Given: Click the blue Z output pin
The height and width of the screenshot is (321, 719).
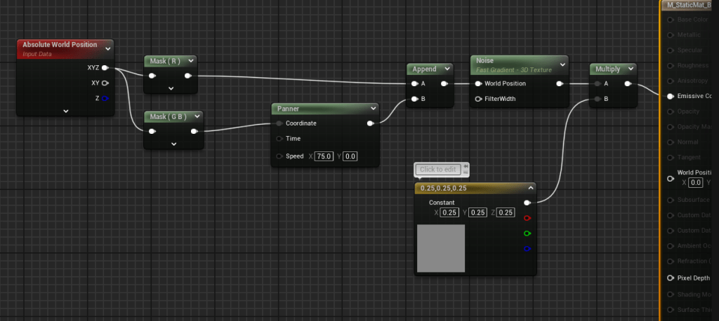Looking at the screenshot, I should [x=105, y=98].
